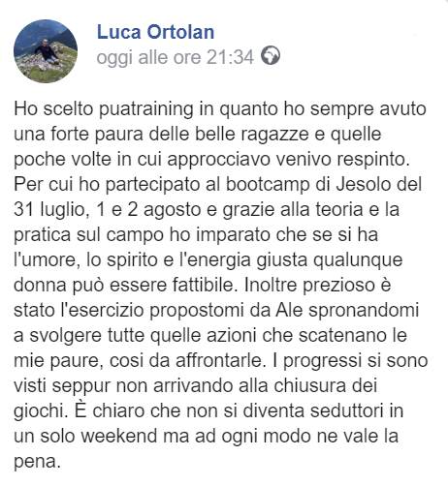
Task: Click the name Ale in the post
Action: (x=289, y=311)
